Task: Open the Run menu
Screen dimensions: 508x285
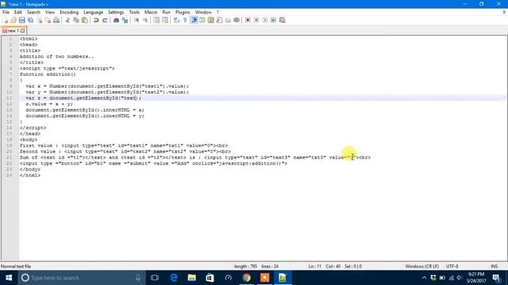Action: click(x=166, y=13)
